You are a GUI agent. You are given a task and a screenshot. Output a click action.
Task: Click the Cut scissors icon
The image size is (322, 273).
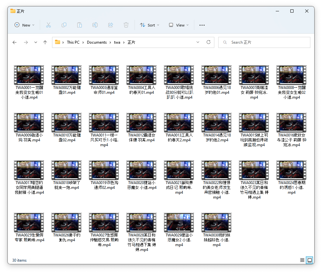click(x=48, y=25)
